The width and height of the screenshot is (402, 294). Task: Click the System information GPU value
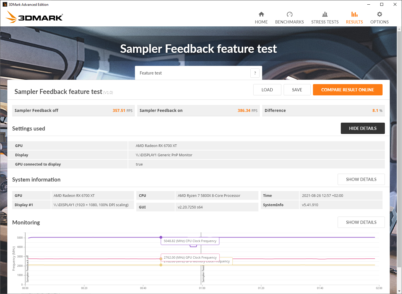click(x=74, y=196)
